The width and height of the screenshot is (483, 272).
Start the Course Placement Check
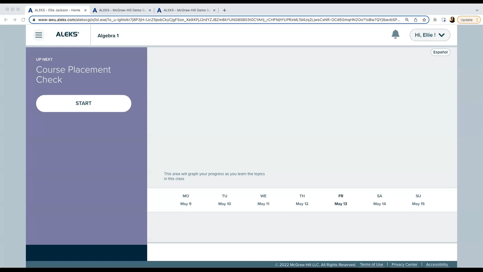pyautogui.click(x=84, y=103)
